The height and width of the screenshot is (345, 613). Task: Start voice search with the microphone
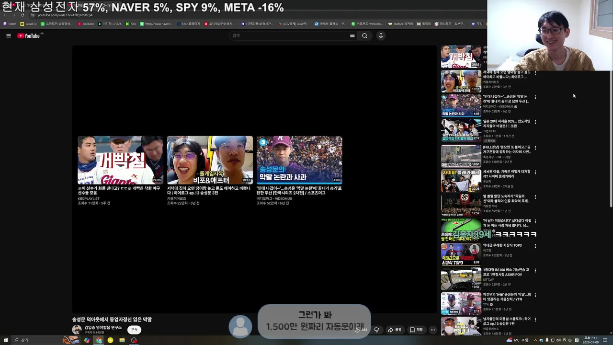tap(381, 35)
